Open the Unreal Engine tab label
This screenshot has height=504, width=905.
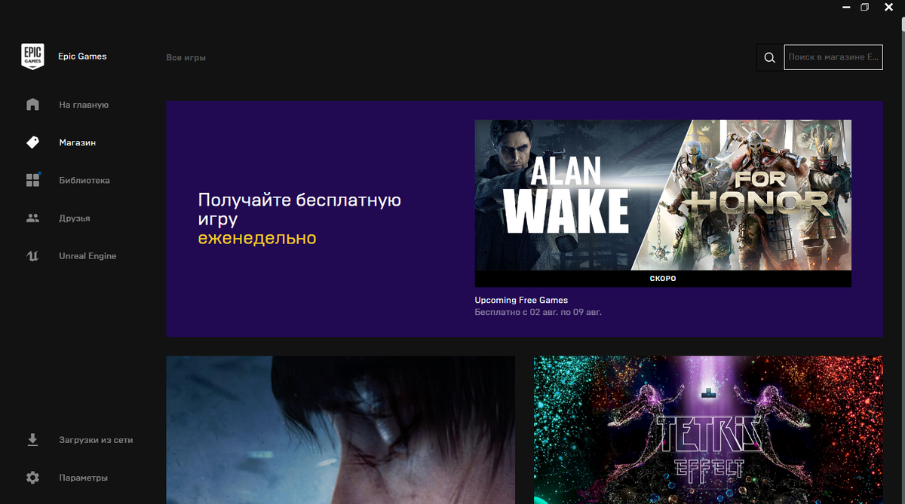[87, 256]
